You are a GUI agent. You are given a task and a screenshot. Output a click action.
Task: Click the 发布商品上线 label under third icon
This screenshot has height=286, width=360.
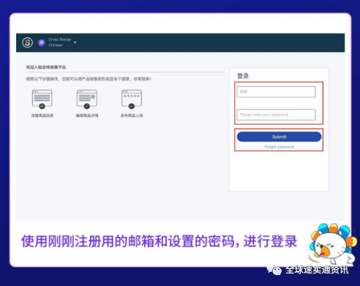click(132, 115)
